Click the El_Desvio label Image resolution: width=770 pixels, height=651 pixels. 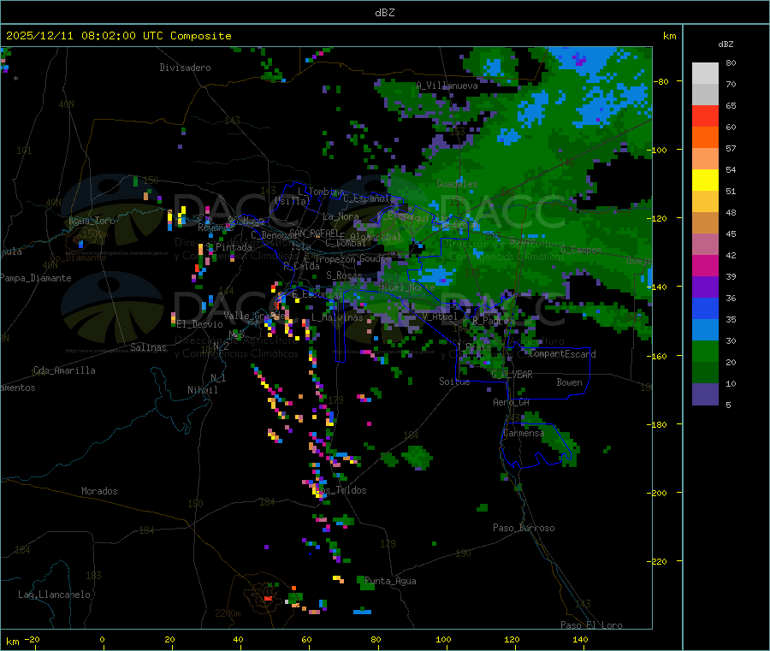tap(200, 324)
